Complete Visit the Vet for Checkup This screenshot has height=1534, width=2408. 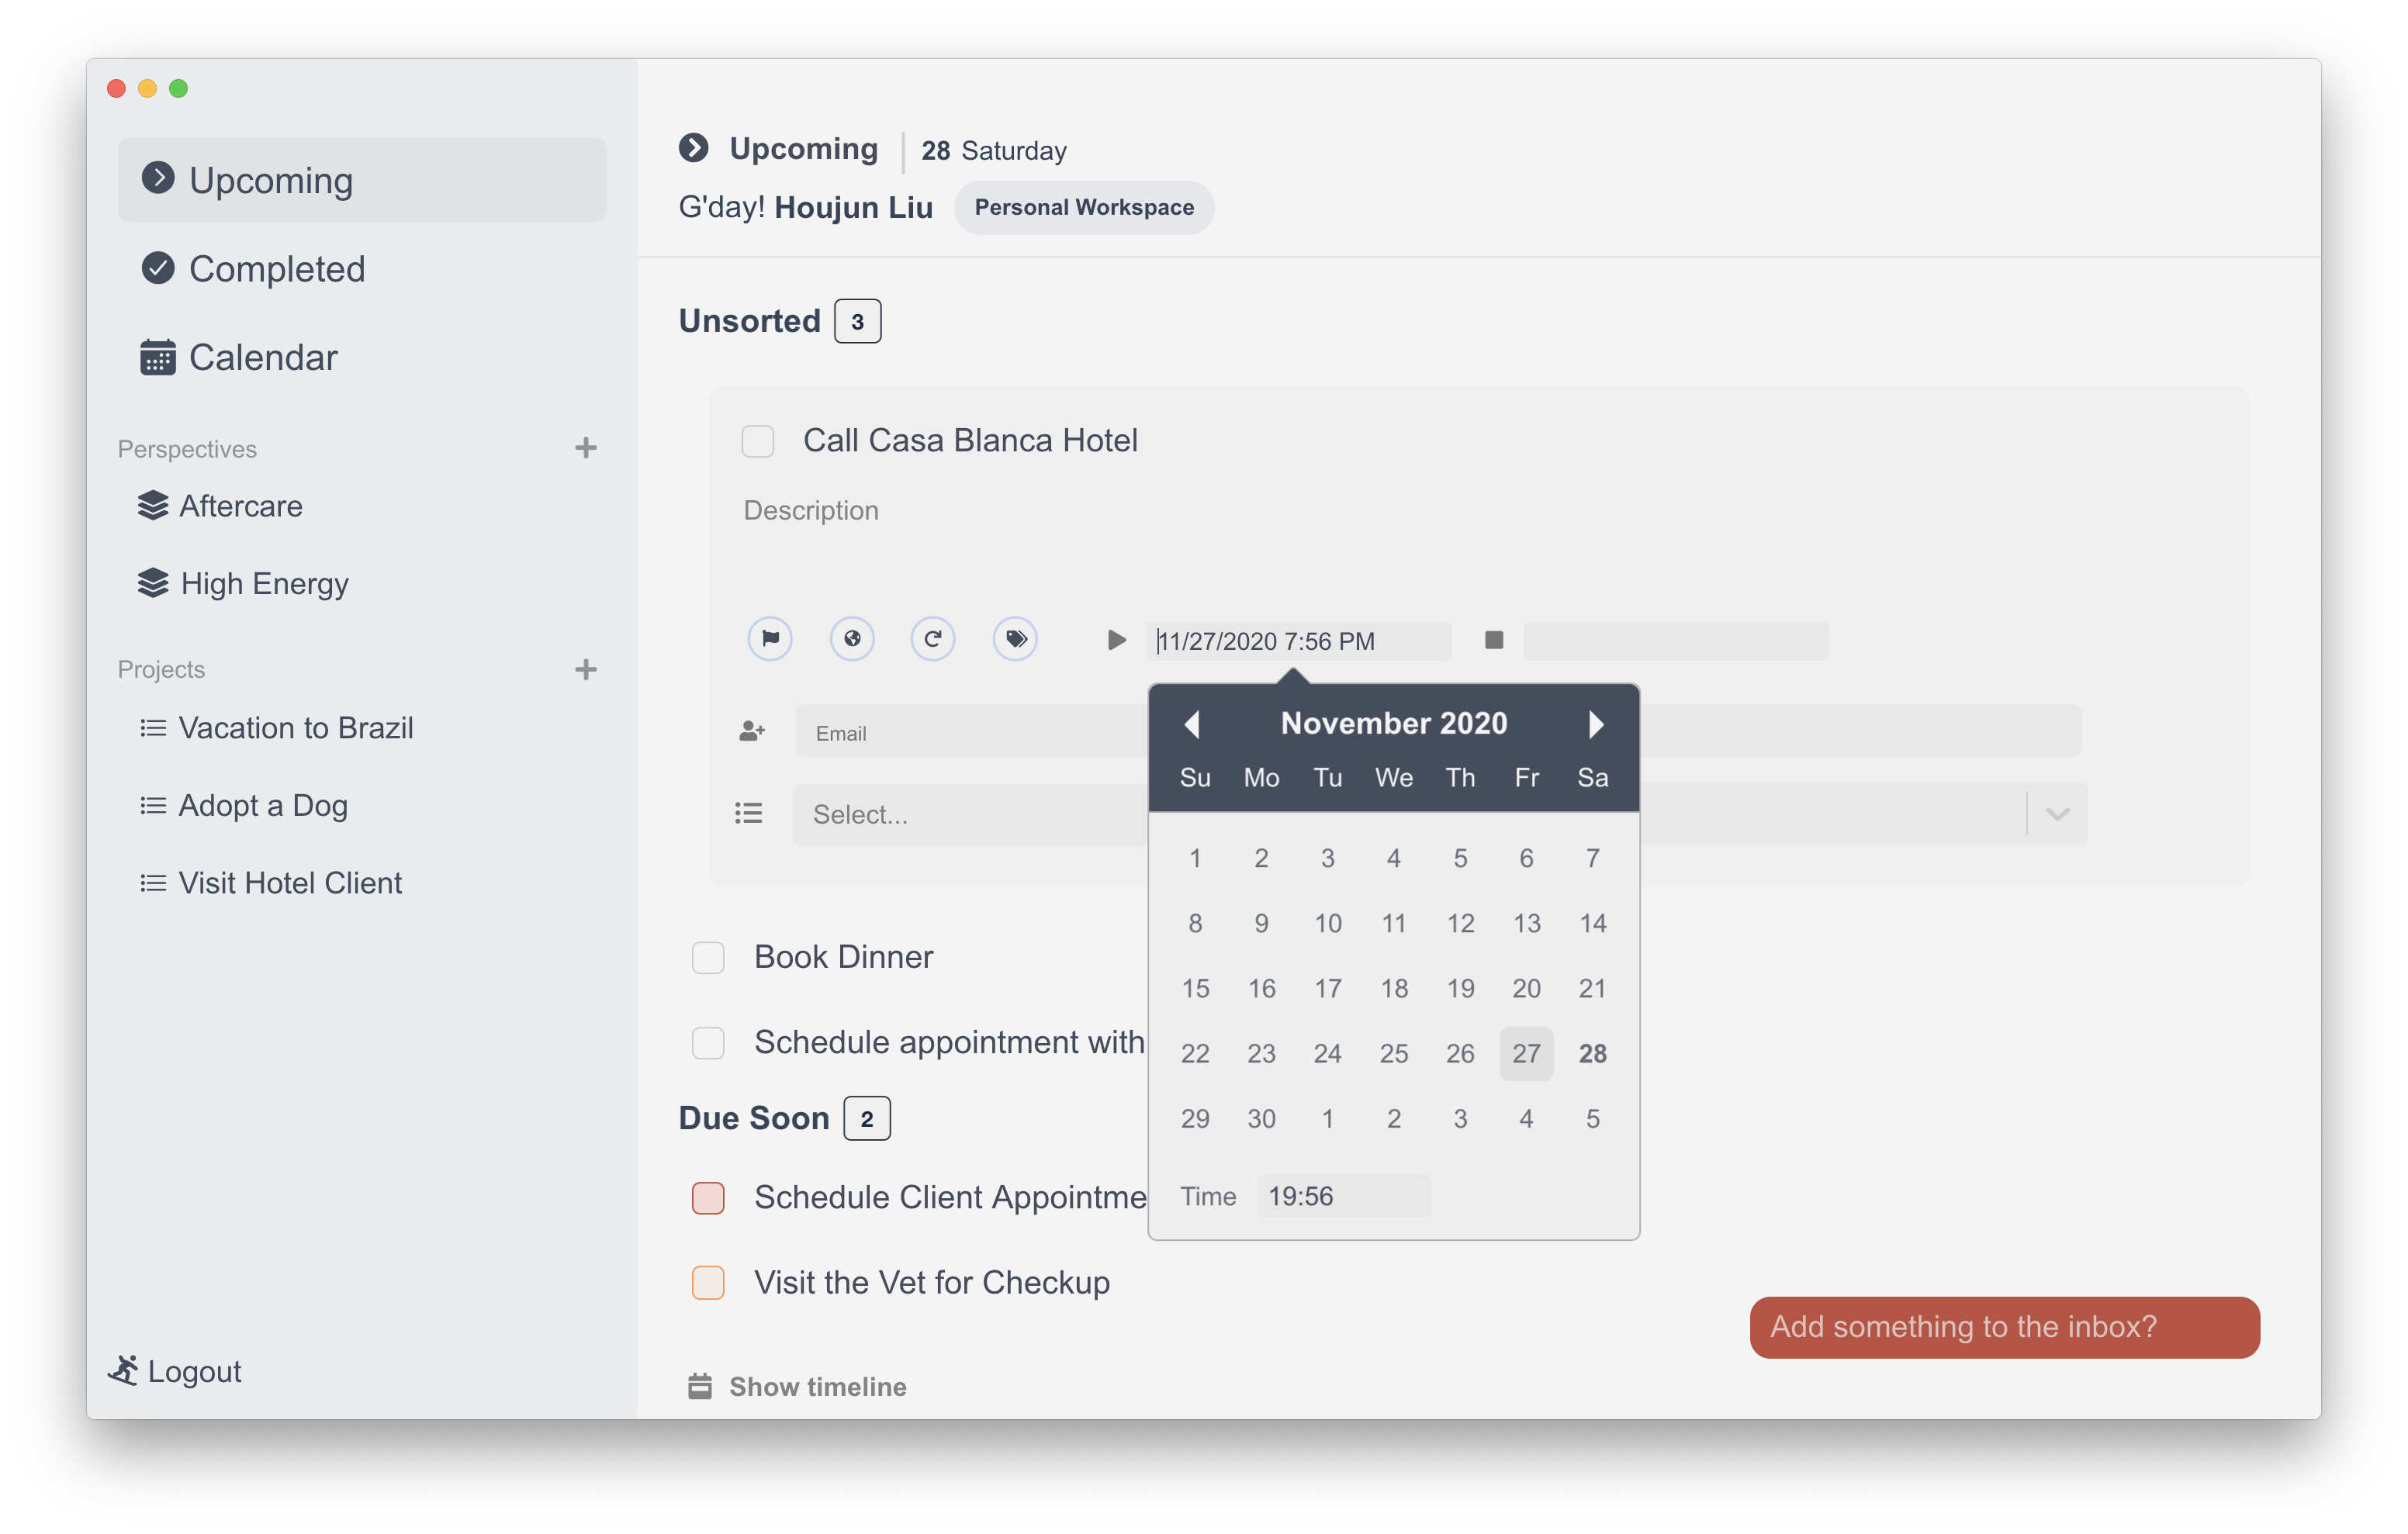(708, 1282)
